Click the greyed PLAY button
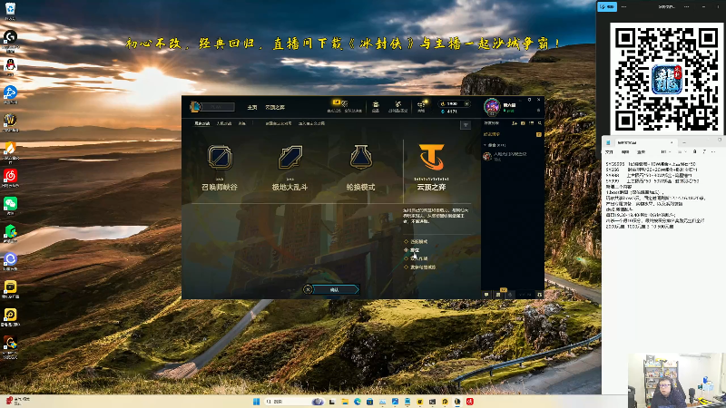The image size is (726, 408). pyautogui.click(x=219, y=107)
